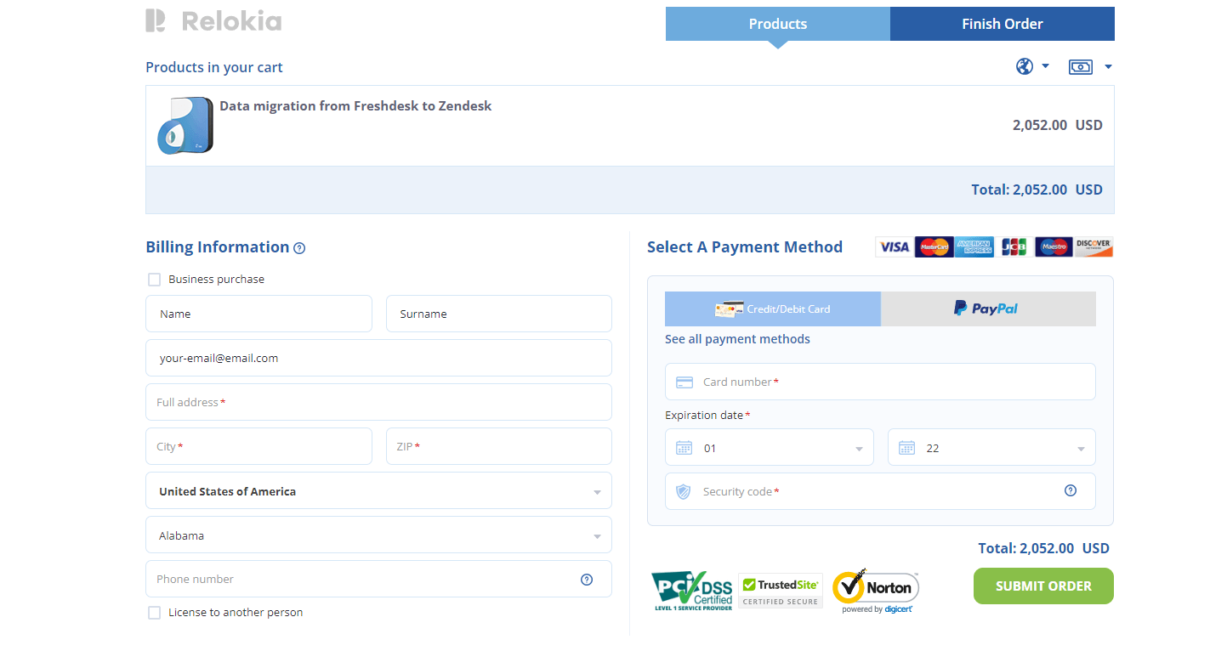Click the Billing Information help icon

pyautogui.click(x=299, y=248)
